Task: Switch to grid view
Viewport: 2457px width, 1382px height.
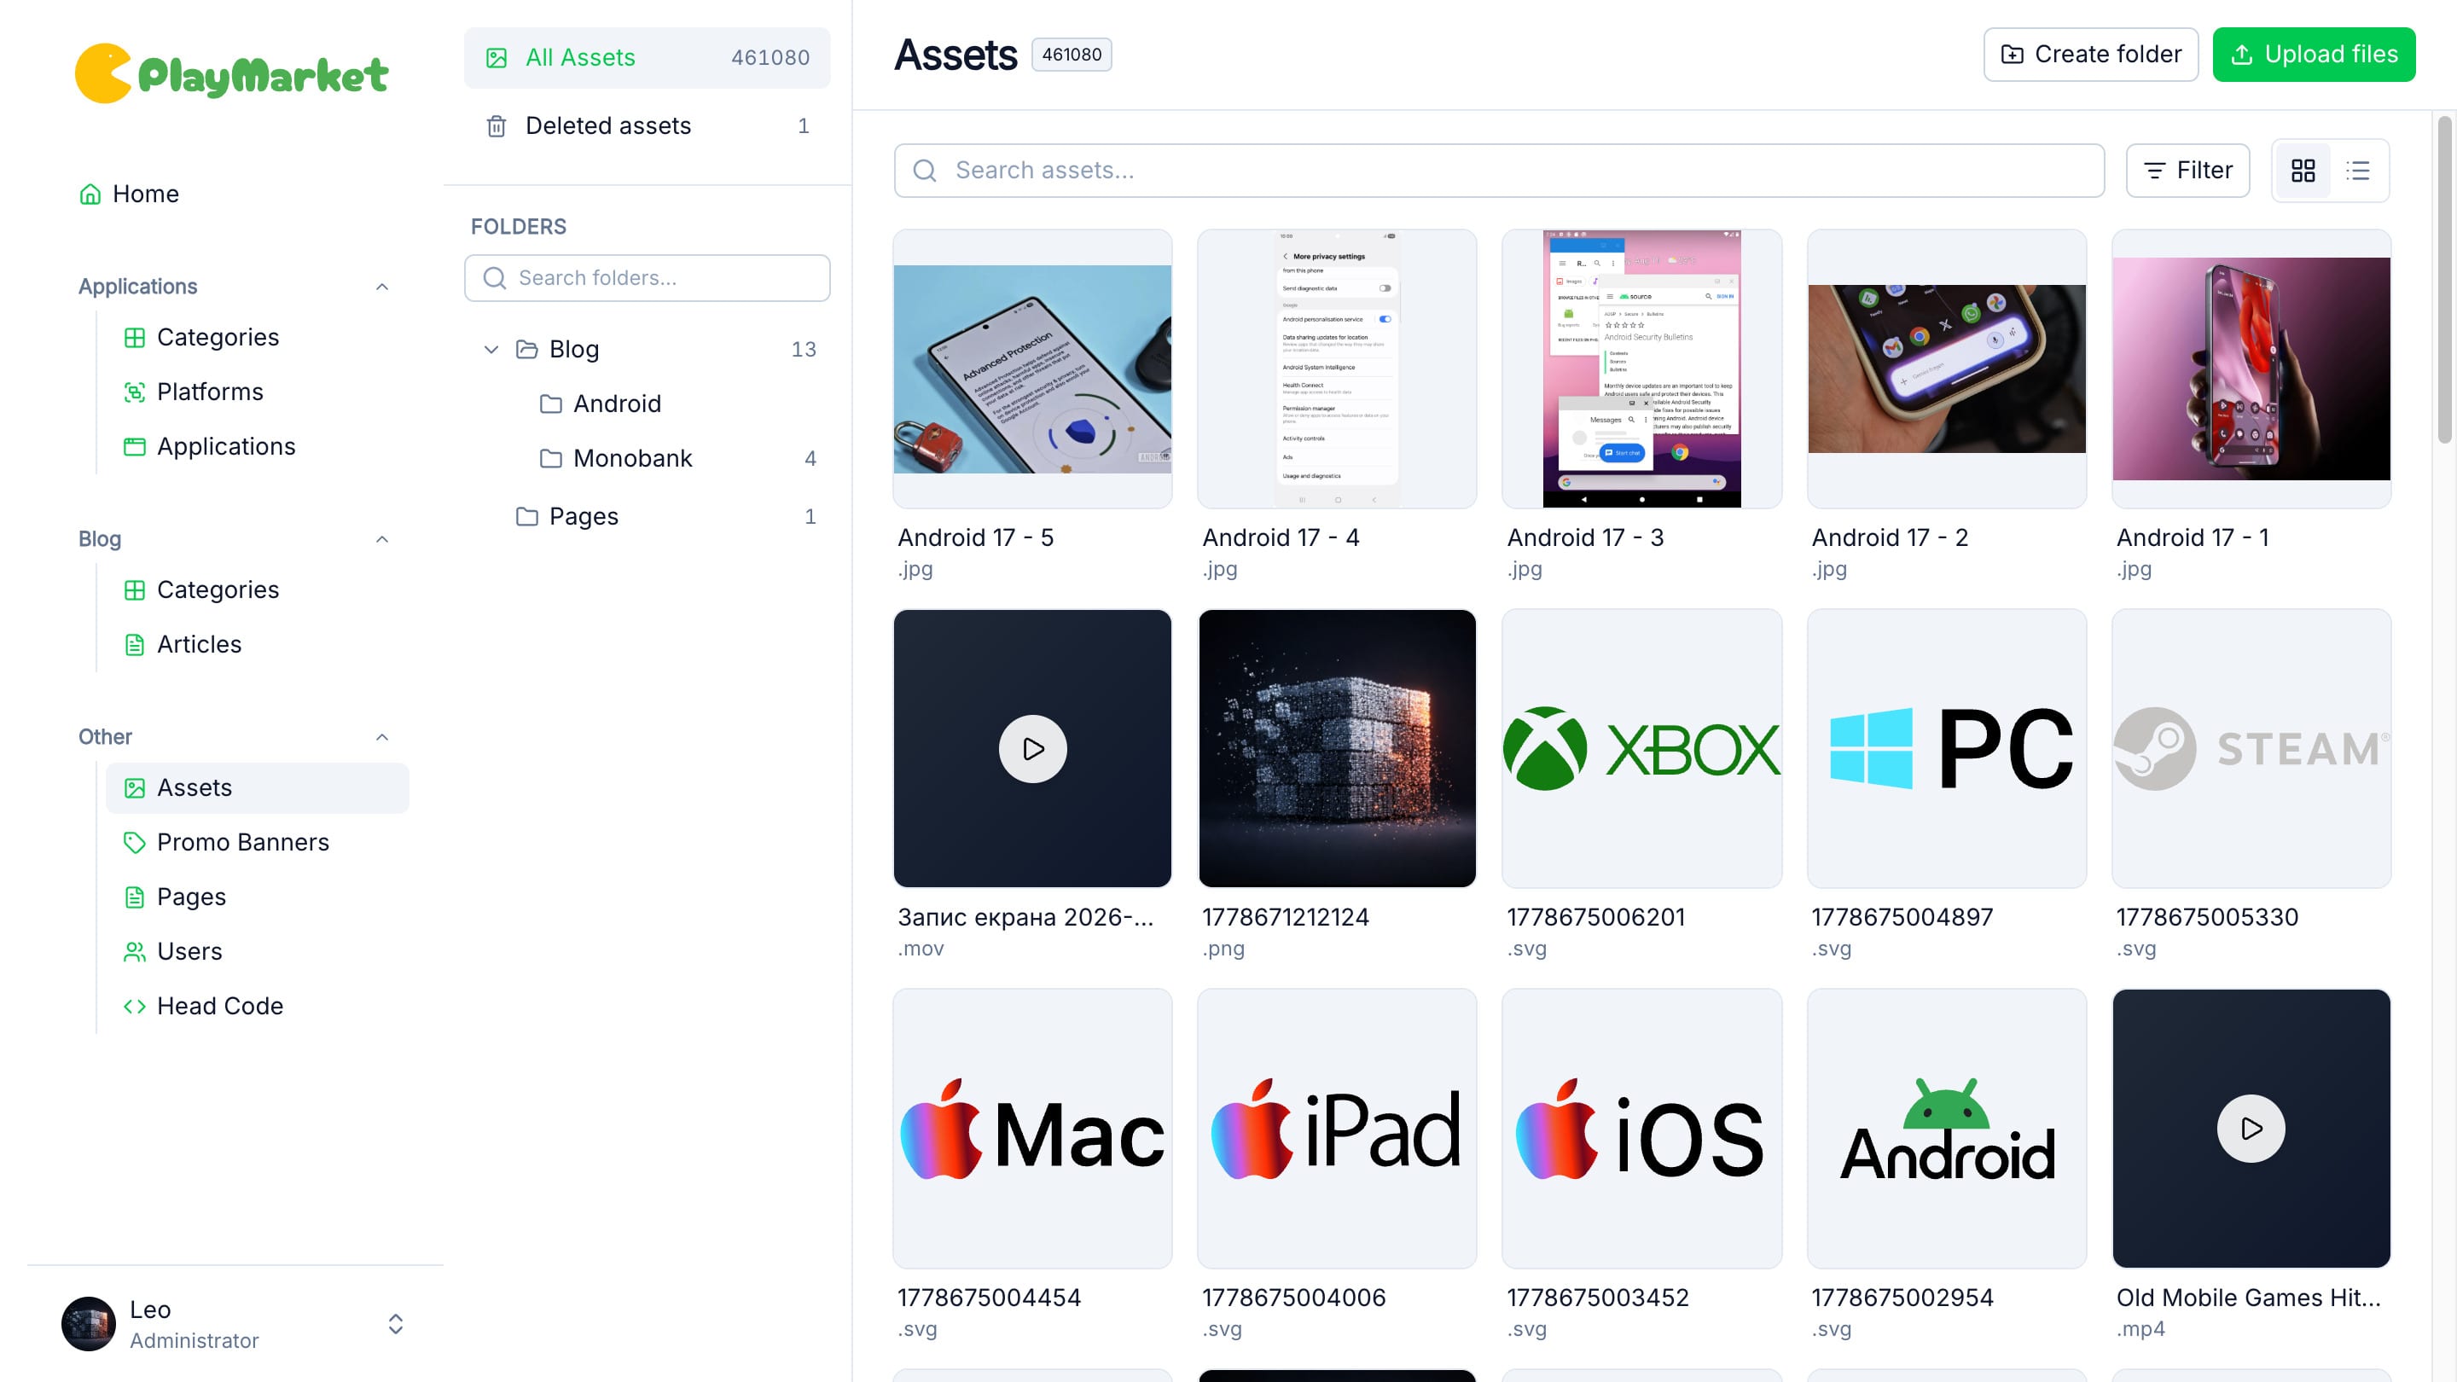Action: (2303, 170)
